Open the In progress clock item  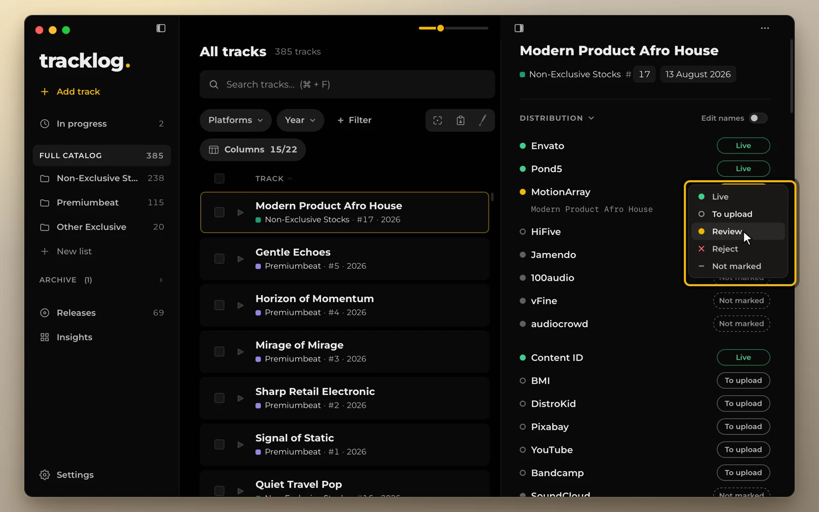102,123
